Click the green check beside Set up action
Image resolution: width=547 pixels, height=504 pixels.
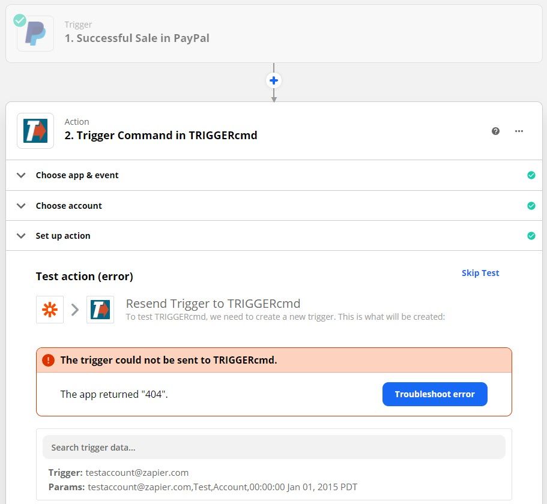point(531,236)
